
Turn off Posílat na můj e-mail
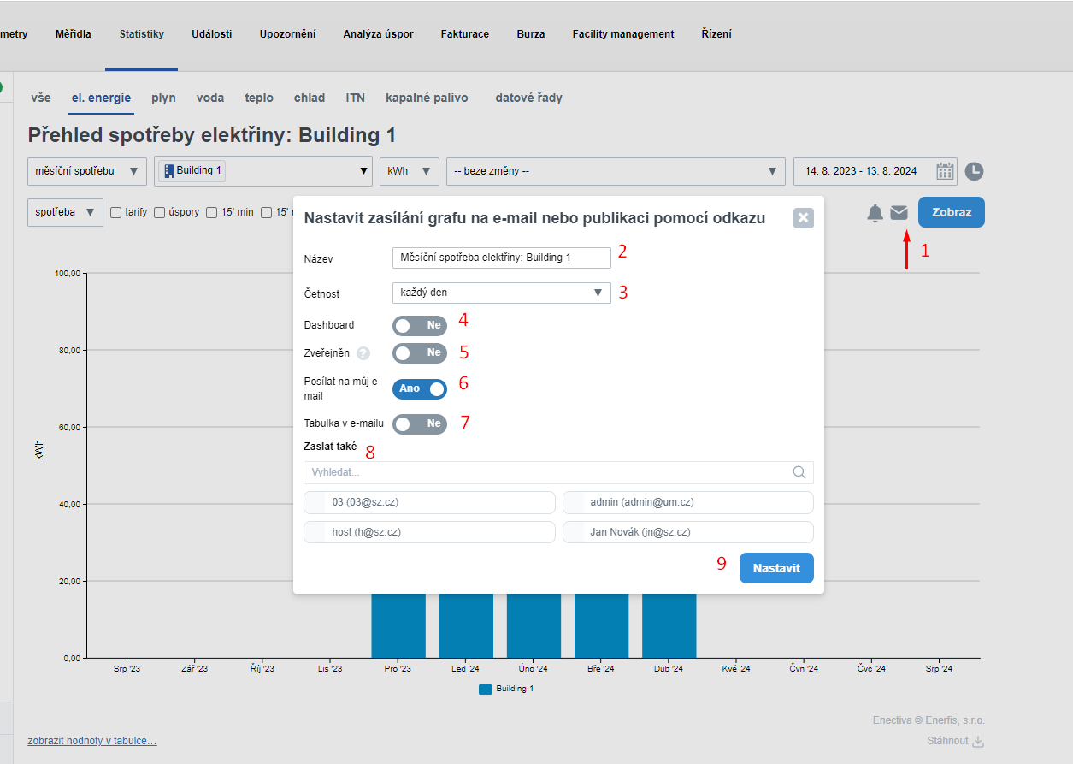(x=419, y=388)
